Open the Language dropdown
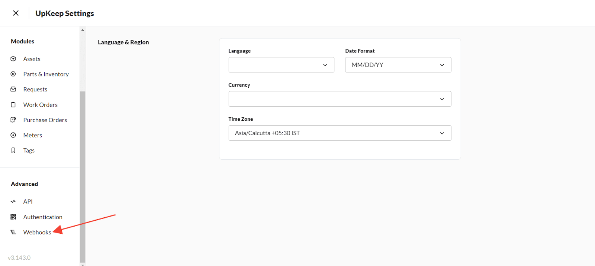Viewport: 595px width, 266px height. click(x=282, y=65)
